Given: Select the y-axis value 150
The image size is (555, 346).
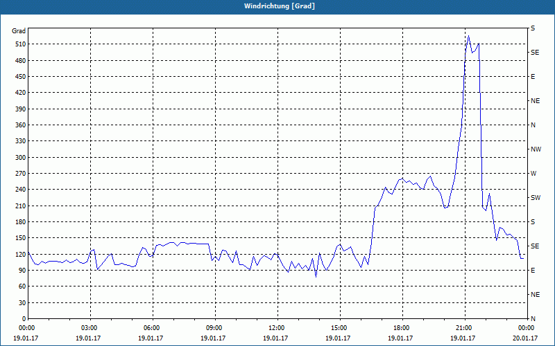Looking at the screenshot, I should click(21, 238).
